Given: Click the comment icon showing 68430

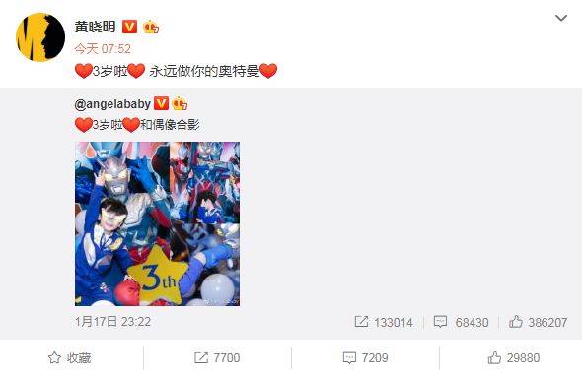Looking at the screenshot, I should [440, 322].
